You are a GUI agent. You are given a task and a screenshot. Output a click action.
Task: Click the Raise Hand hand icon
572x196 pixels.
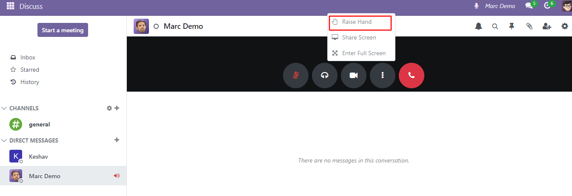[x=335, y=22]
